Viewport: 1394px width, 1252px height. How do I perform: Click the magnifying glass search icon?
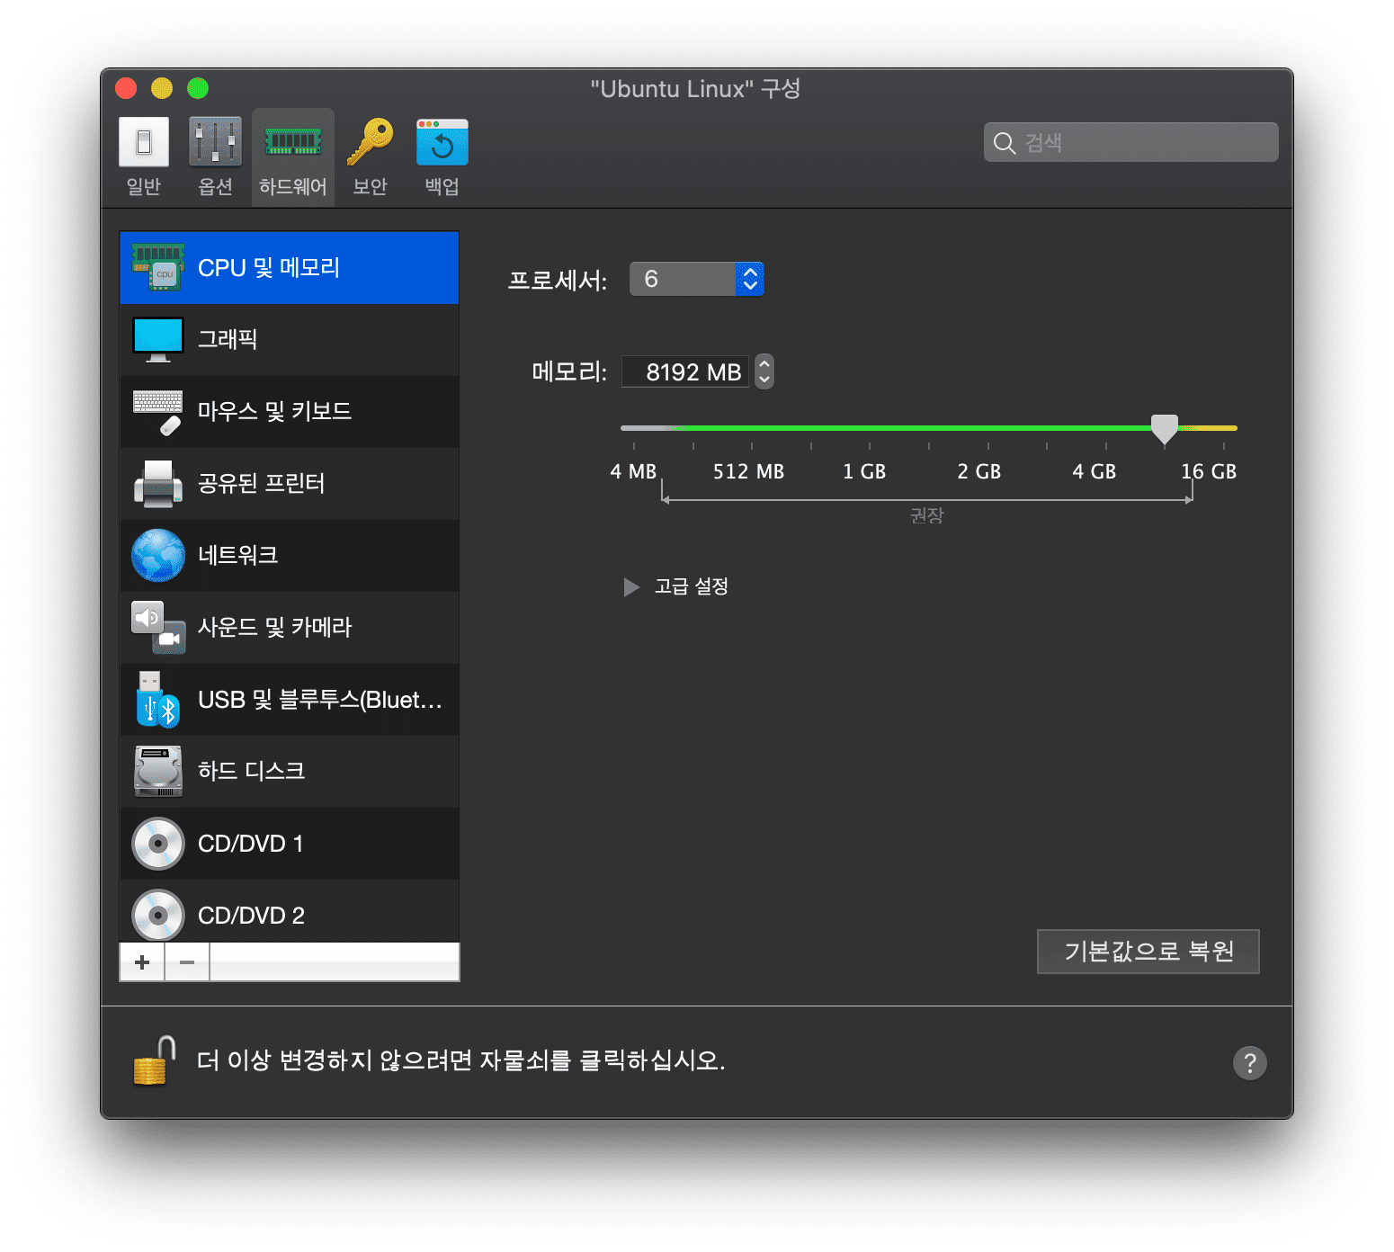click(1005, 143)
